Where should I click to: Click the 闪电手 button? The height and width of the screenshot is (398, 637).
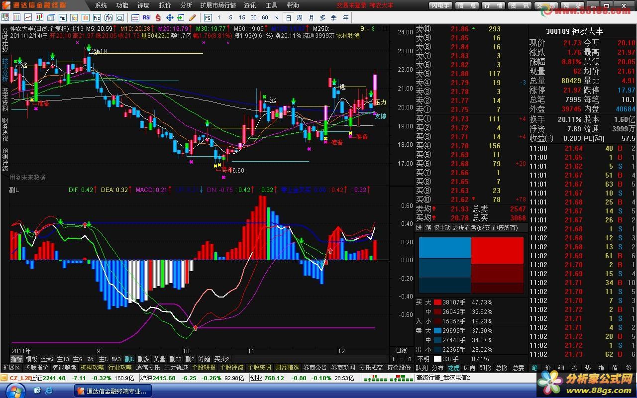(441, 5)
